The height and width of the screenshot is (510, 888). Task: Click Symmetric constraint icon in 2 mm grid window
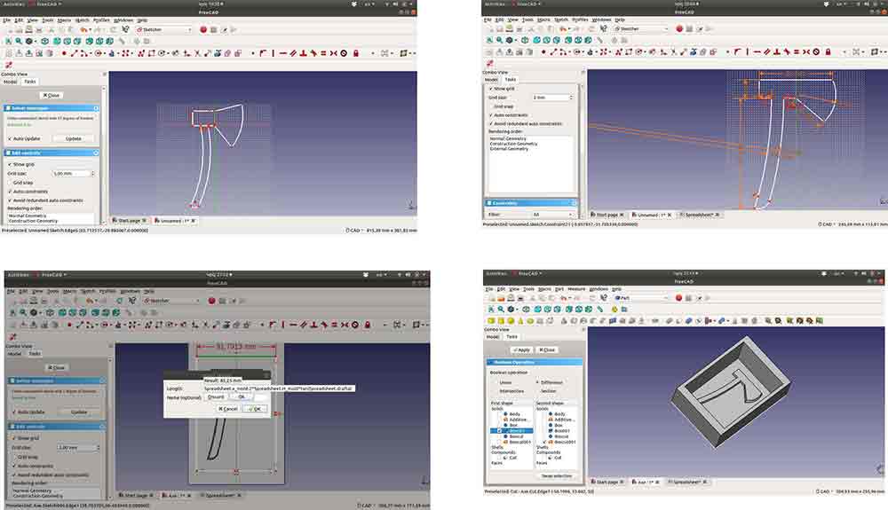tap(806, 51)
